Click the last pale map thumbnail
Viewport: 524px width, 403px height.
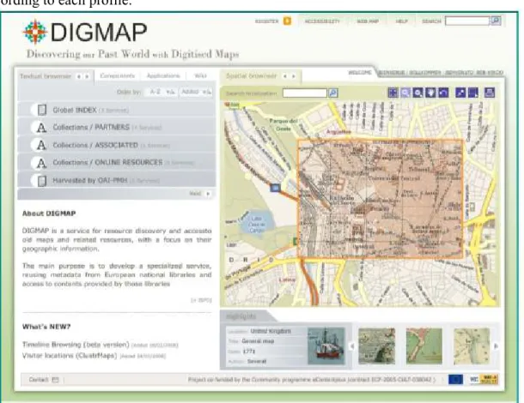(472, 346)
